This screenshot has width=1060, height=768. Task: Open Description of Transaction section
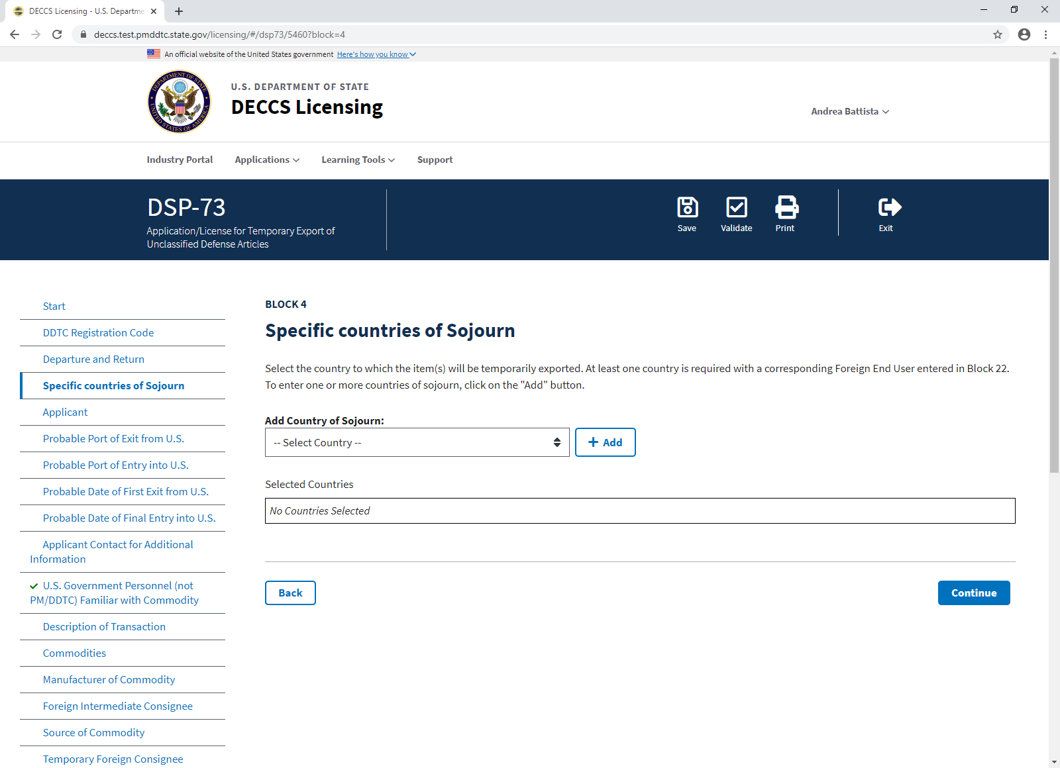[104, 627]
